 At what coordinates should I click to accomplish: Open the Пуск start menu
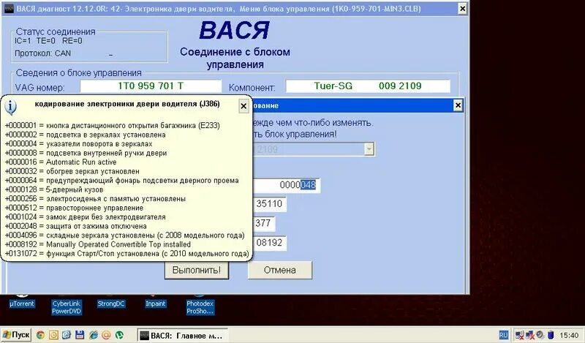pos(16,335)
